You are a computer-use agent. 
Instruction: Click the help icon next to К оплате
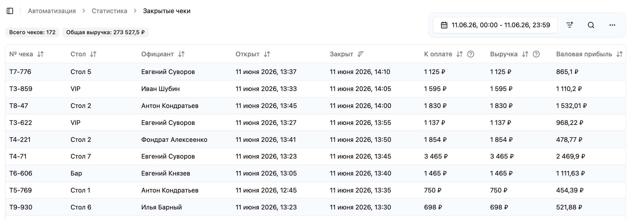coord(471,54)
